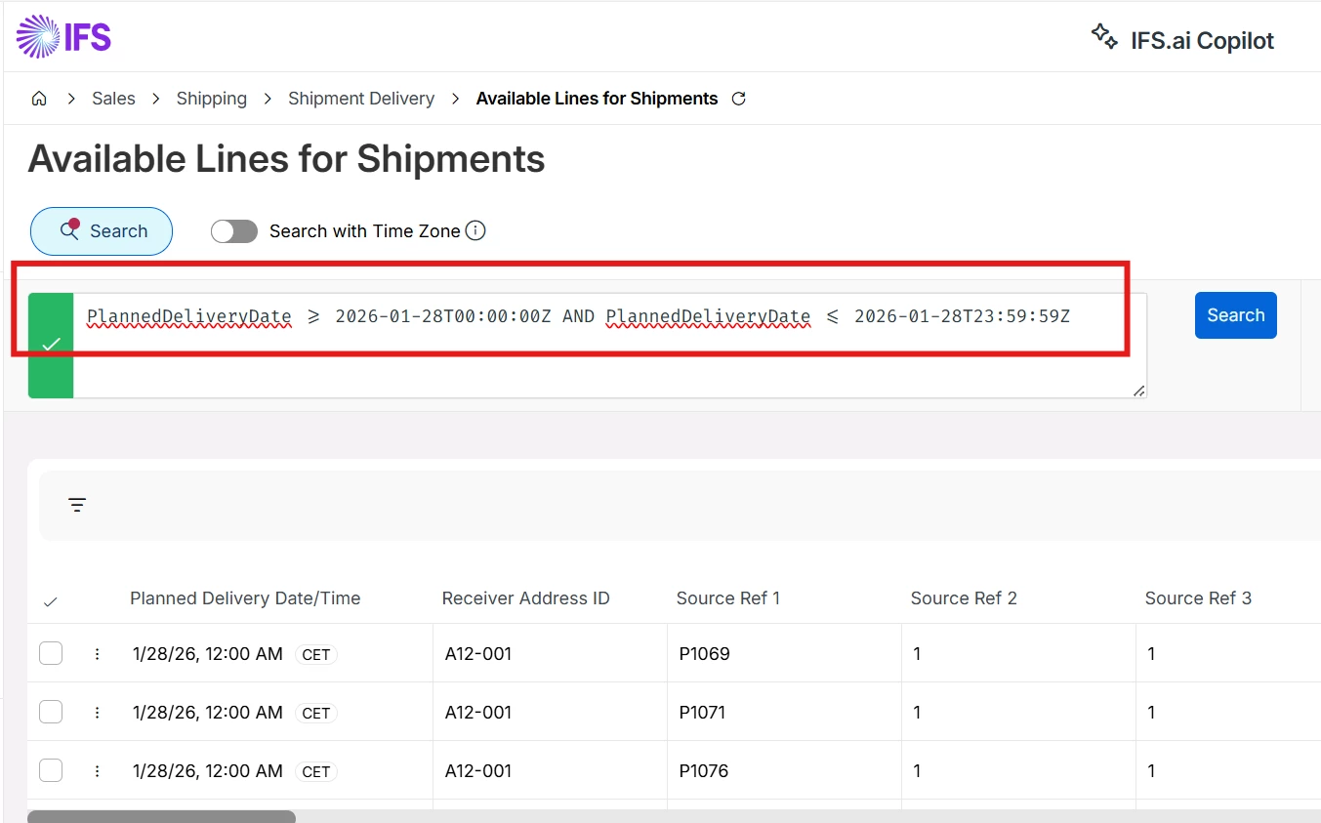Select the checkbox for row P1069
The height and width of the screenshot is (823, 1321).
(51, 653)
